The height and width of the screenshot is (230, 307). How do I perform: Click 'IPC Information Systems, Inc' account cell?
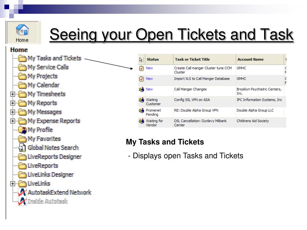(259, 100)
